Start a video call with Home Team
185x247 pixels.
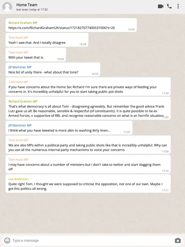(x=161, y=6)
